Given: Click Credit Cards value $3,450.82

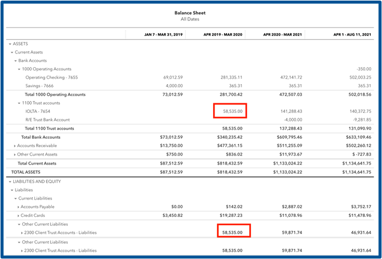Looking at the screenshot, I should point(173,216).
